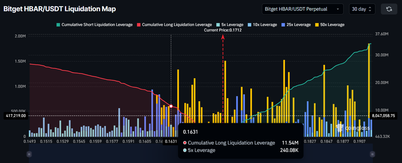
Task: Click the up/down arrows beside 30 day
Action: pos(370,9)
